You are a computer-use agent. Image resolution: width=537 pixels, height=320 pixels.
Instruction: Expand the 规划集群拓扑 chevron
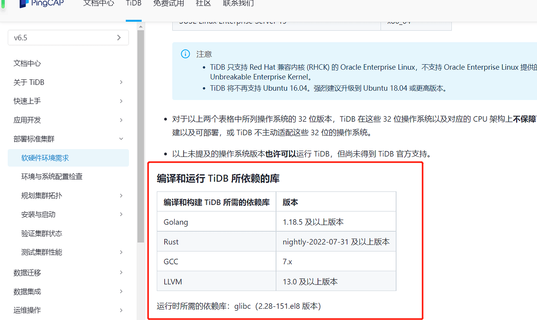121,195
